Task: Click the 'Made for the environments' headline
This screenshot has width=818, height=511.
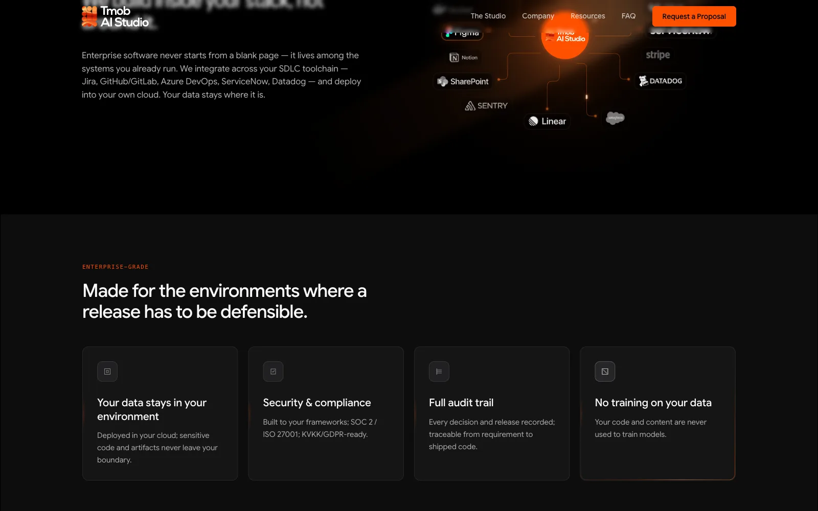Action: [224, 301]
